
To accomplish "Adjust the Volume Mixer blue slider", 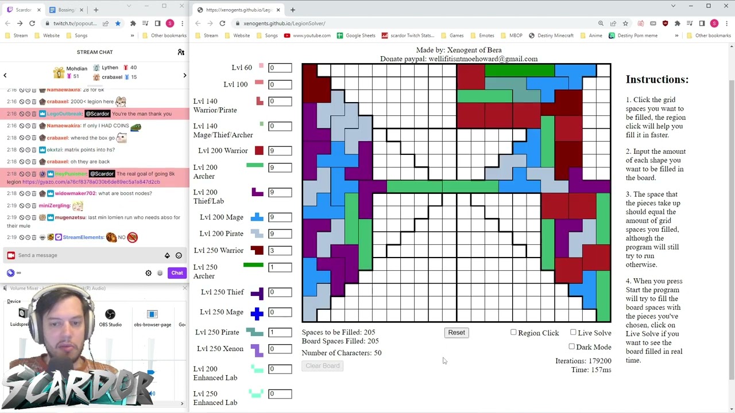I will coord(150,373).
